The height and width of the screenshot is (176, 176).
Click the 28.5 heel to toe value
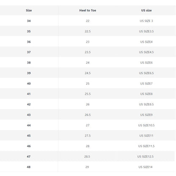point(87,157)
